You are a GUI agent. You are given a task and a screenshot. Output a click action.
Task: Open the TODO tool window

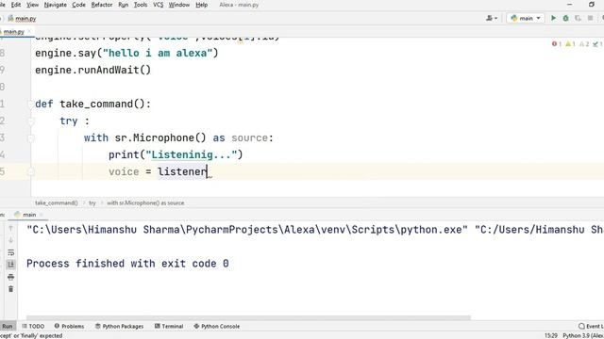point(33,326)
